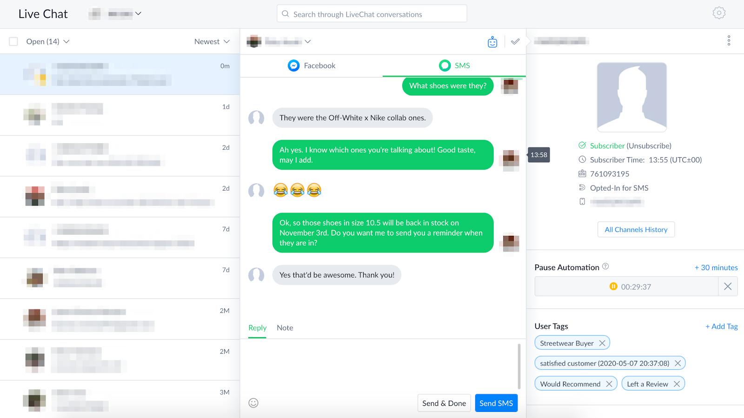Viewport: 744px width, 418px height.
Task: Click the search LiveChat conversations field
Action: [372, 14]
